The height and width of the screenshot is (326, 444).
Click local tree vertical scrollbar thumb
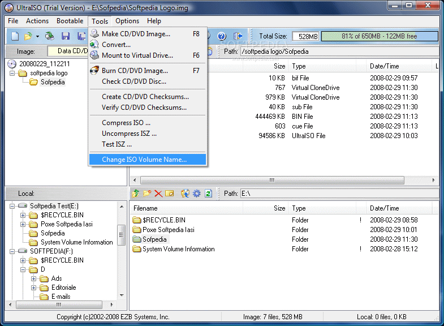121,235
